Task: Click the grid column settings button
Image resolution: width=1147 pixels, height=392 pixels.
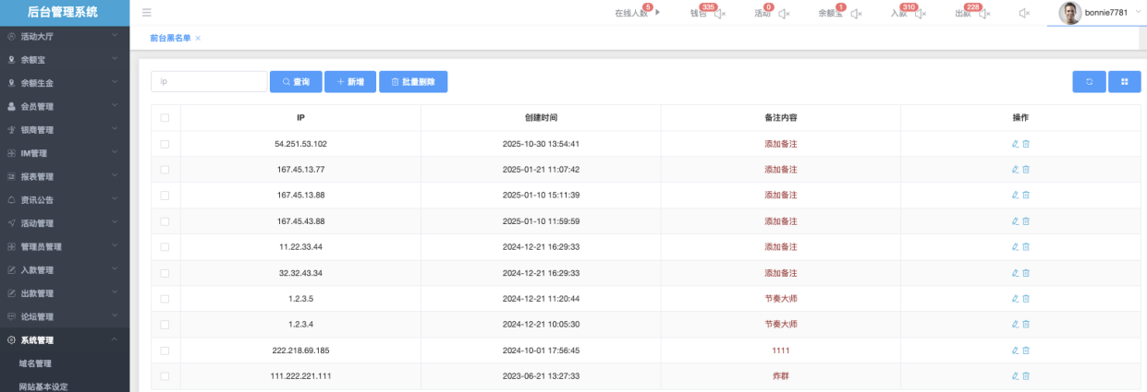Action: (x=1124, y=82)
